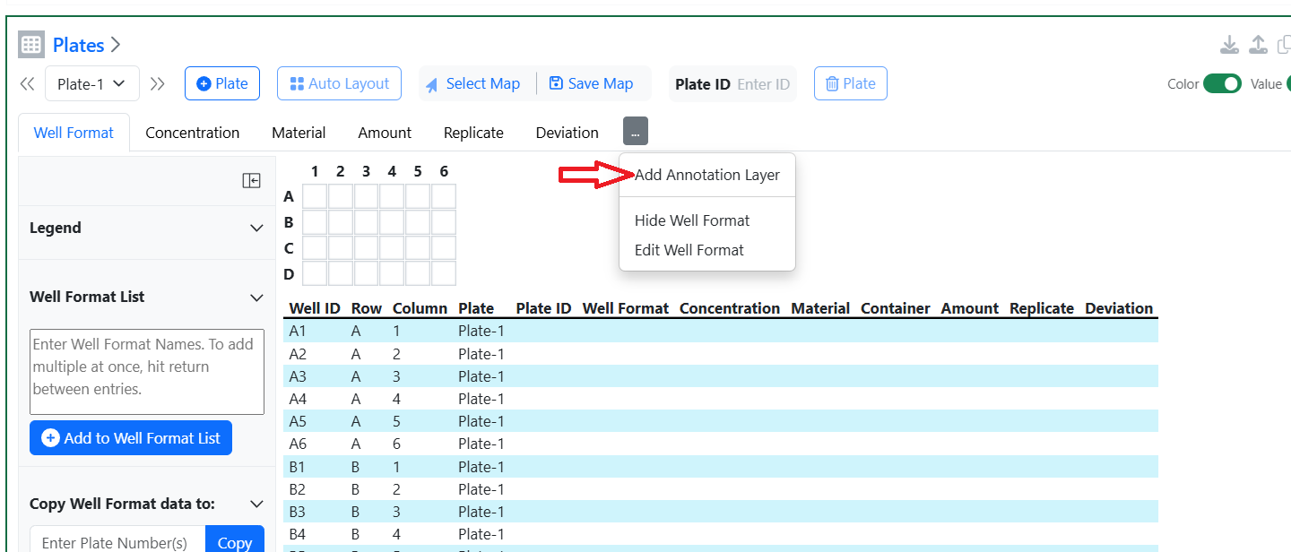
Task: Select the Deviation tab
Action: 567,133
